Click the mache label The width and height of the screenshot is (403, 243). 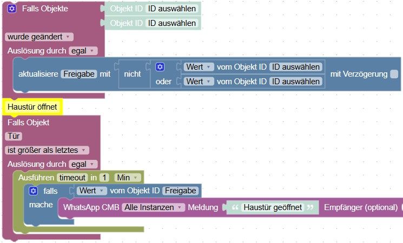(x=41, y=205)
